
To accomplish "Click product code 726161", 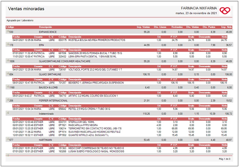I will 63,70.
